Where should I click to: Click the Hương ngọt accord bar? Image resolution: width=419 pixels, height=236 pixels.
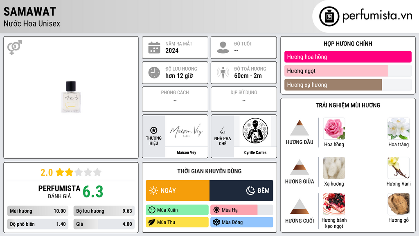[348, 71]
